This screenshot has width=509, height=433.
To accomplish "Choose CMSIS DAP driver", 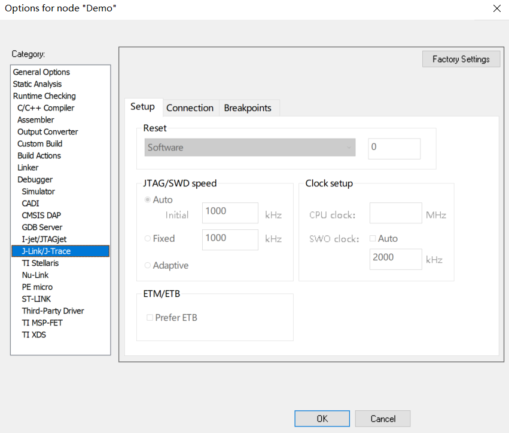I will point(41,215).
